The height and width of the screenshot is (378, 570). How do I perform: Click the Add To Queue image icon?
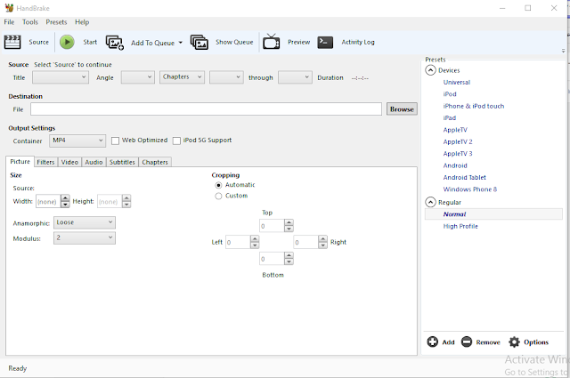coord(115,43)
